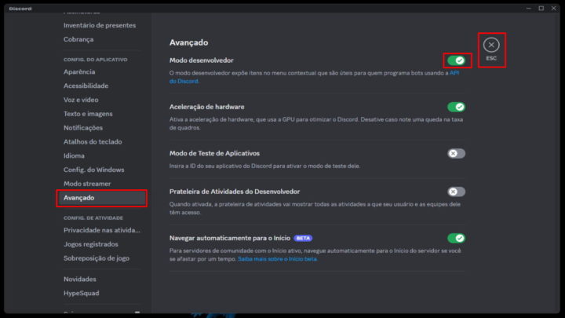565x318 pixels.
Task: Click the BETA badge
Action: pyautogui.click(x=303, y=239)
